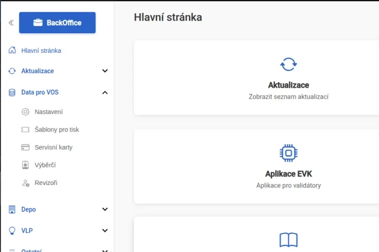This screenshot has width=379, height=252.
Task: Click the lightbulb icon beside VLP
Action: 12,230
